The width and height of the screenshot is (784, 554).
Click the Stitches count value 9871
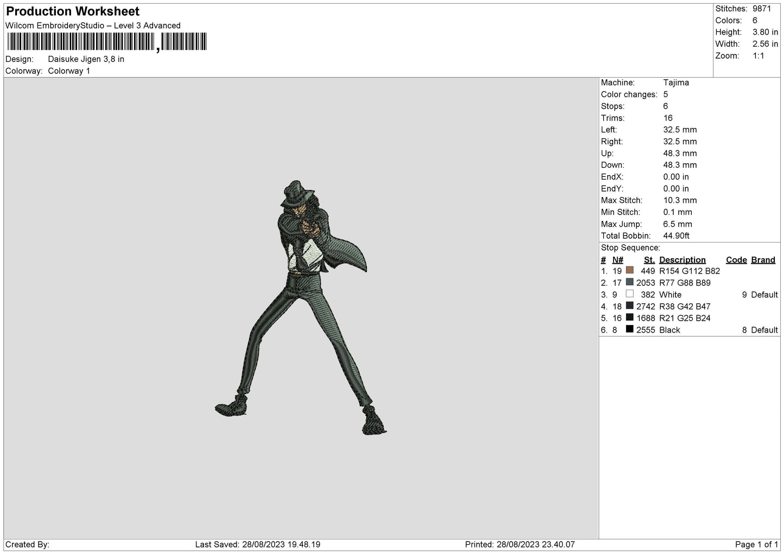coord(761,9)
